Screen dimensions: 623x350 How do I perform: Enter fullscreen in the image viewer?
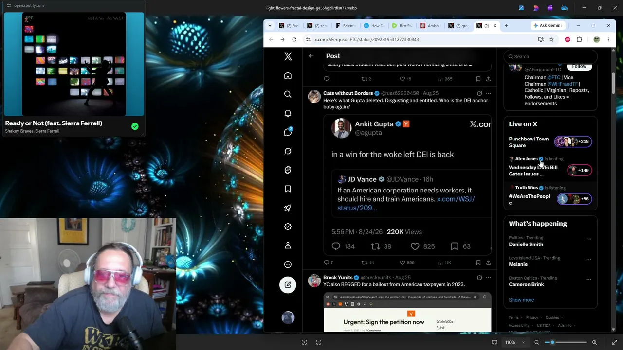614,342
